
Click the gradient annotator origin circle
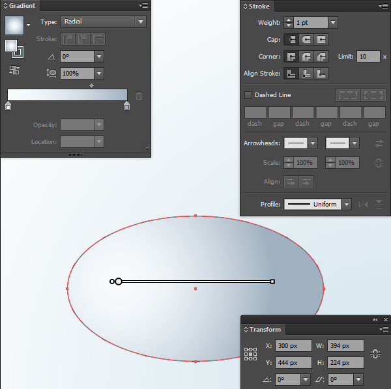coord(119,281)
